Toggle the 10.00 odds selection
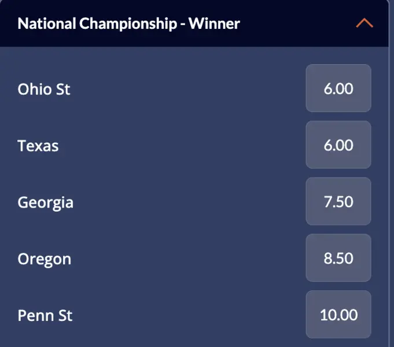 (x=338, y=315)
